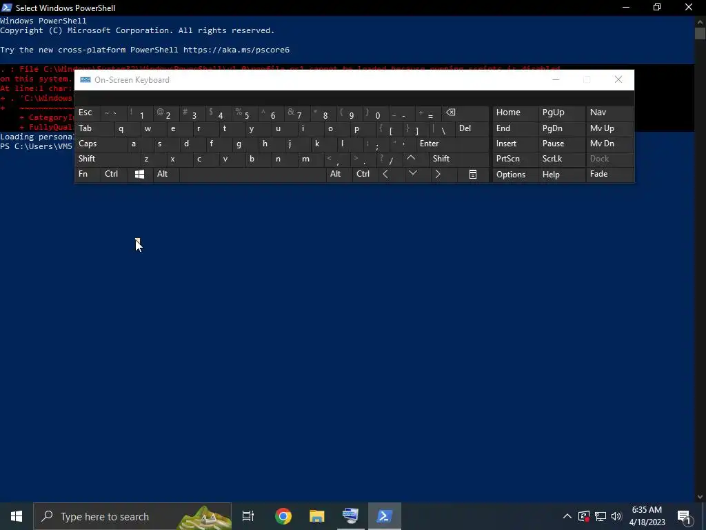Tap the Esc key

point(88,112)
